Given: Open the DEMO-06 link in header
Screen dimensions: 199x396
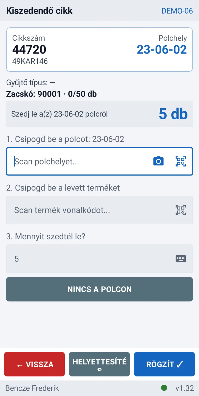Looking at the screenshot, I should (x=177, y=11).
